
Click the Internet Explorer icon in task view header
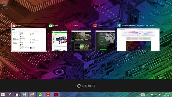click(x=119, y=26)
